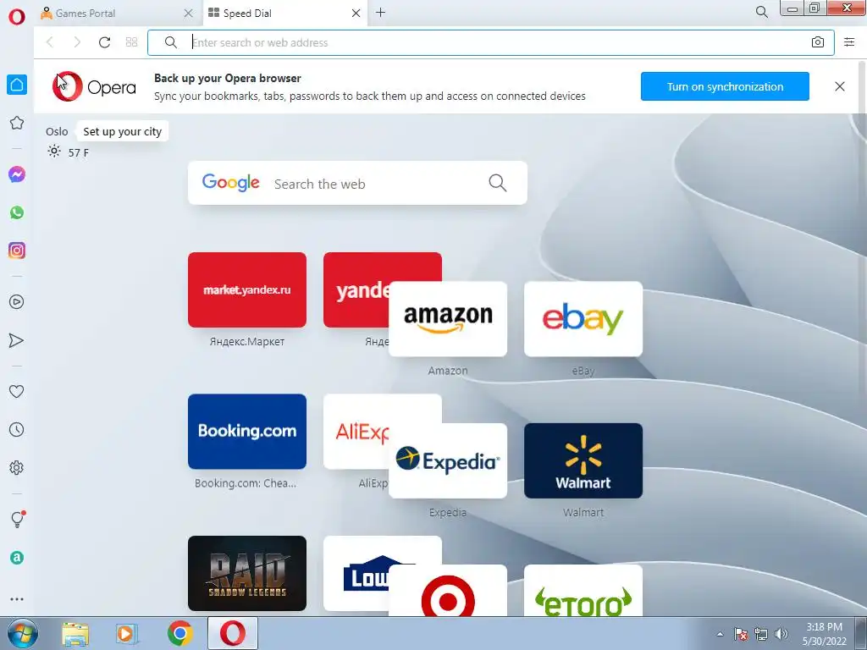Open the Walmart speed dial tile

click(583, 460)
